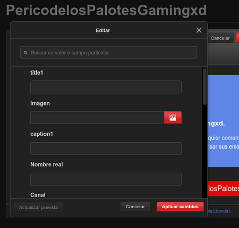This screenshot has width=239, height=228.
Task: Close the Editar dialog with the X
Action: [x=199, y=30]
